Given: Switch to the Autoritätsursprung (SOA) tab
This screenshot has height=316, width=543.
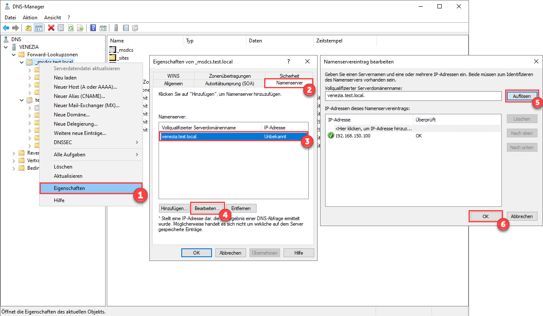Looking at the screenshot, I should click(x=230, y=84).
